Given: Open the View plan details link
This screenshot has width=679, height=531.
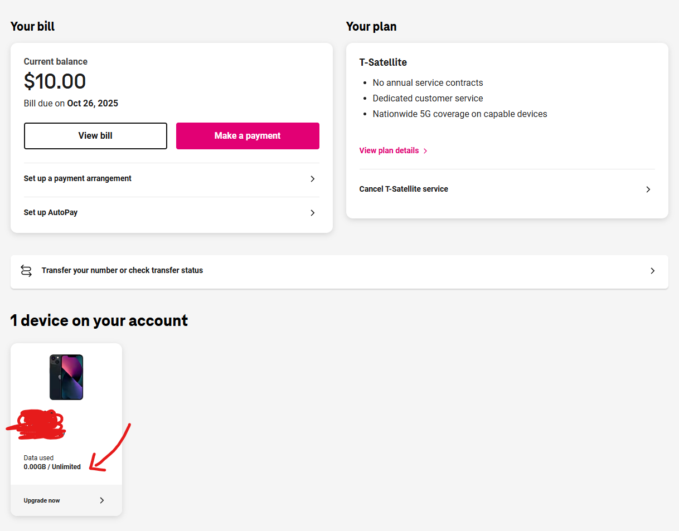Looking at the screenshot, I should (x=389, y=151).
